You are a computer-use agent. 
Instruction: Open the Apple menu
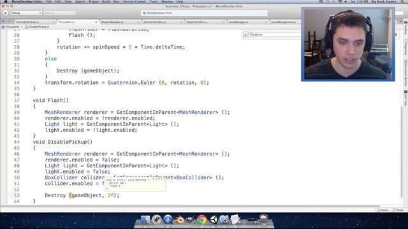tap(6, 1)
